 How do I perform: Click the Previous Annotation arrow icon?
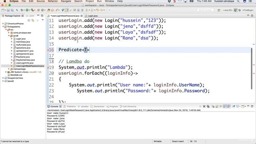tap(92, 10)
